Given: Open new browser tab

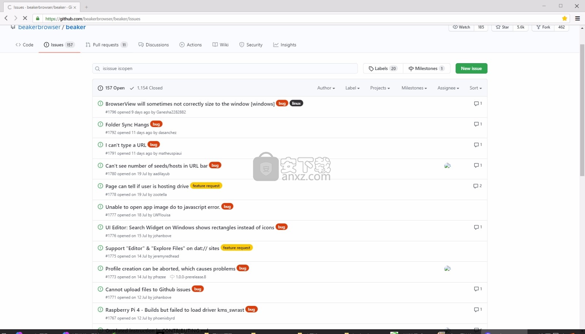Looking at the screenshot, I should pyautogui.click(x=86, y=7).
